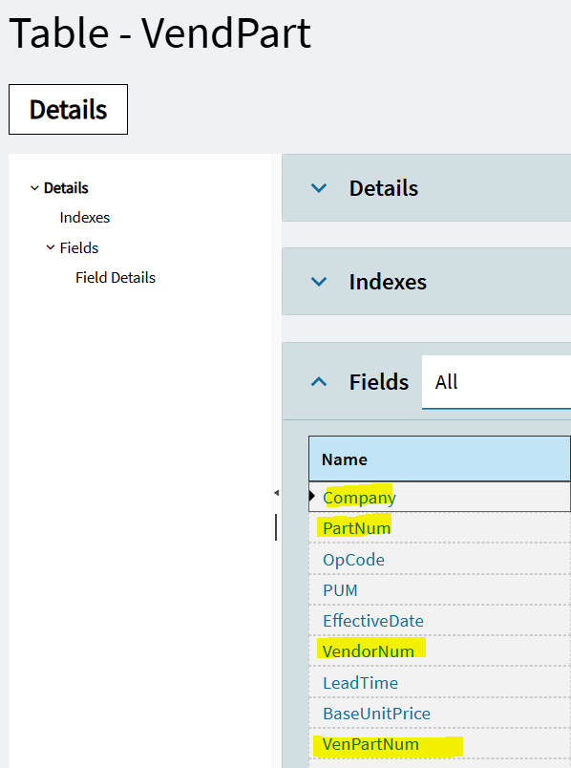Image resolution: width=571 pixels, height=768 pixels.
Task: Open the PartNum field link
Action: (x=356, y=528)
